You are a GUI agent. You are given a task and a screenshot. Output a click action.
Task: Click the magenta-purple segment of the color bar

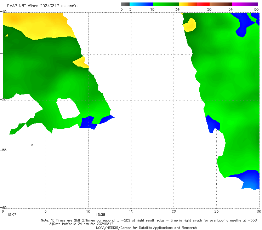(x=245, y=4)
